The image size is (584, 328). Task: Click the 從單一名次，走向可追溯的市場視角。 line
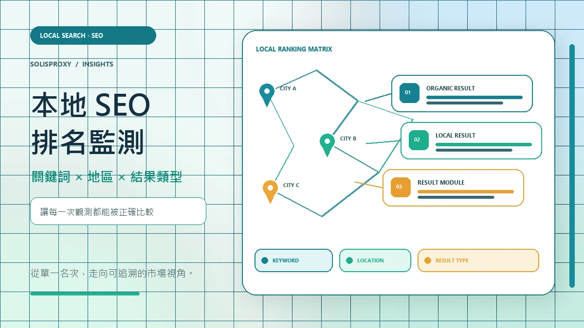[x=112, y=273]
